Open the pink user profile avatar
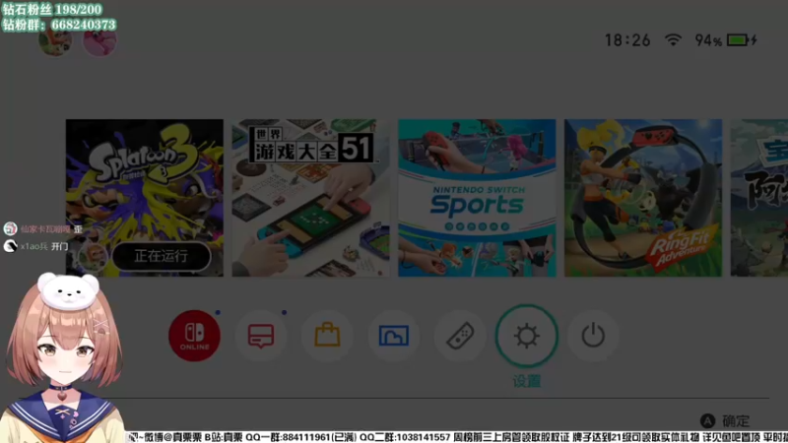The height and width of the screenshot is (443, 788). [99, 42]
